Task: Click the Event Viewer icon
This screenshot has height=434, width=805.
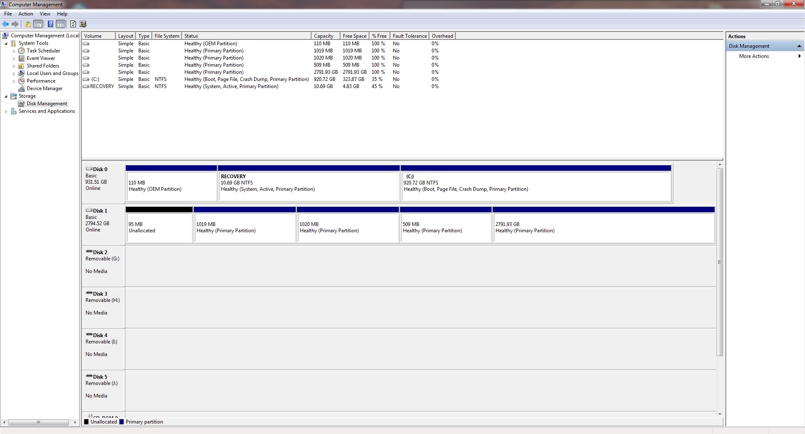Action: [x=21, y=58]
